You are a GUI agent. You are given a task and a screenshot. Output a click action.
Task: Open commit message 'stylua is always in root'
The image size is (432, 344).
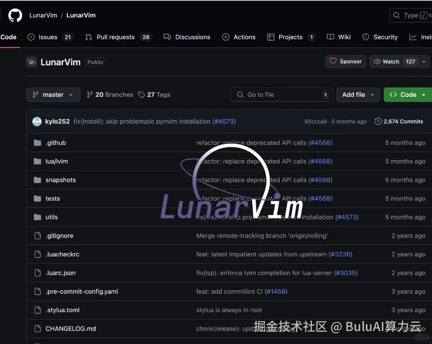(229, 310)
